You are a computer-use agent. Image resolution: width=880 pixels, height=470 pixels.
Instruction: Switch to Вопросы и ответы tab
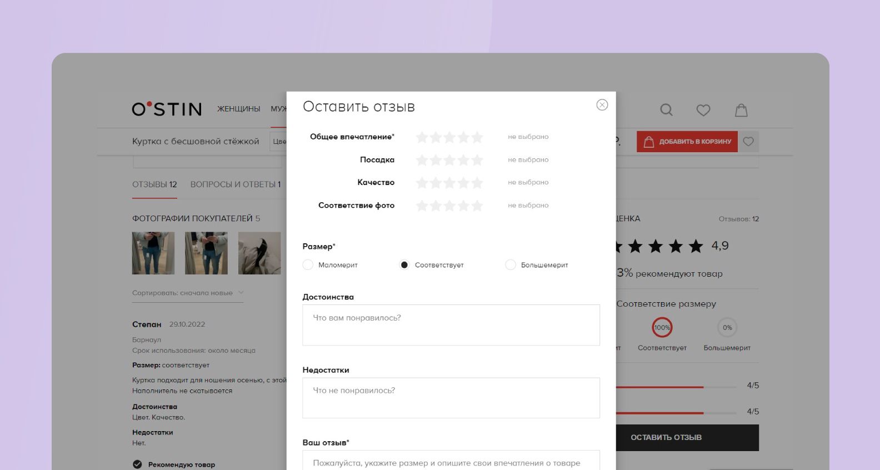pos(235,184)
